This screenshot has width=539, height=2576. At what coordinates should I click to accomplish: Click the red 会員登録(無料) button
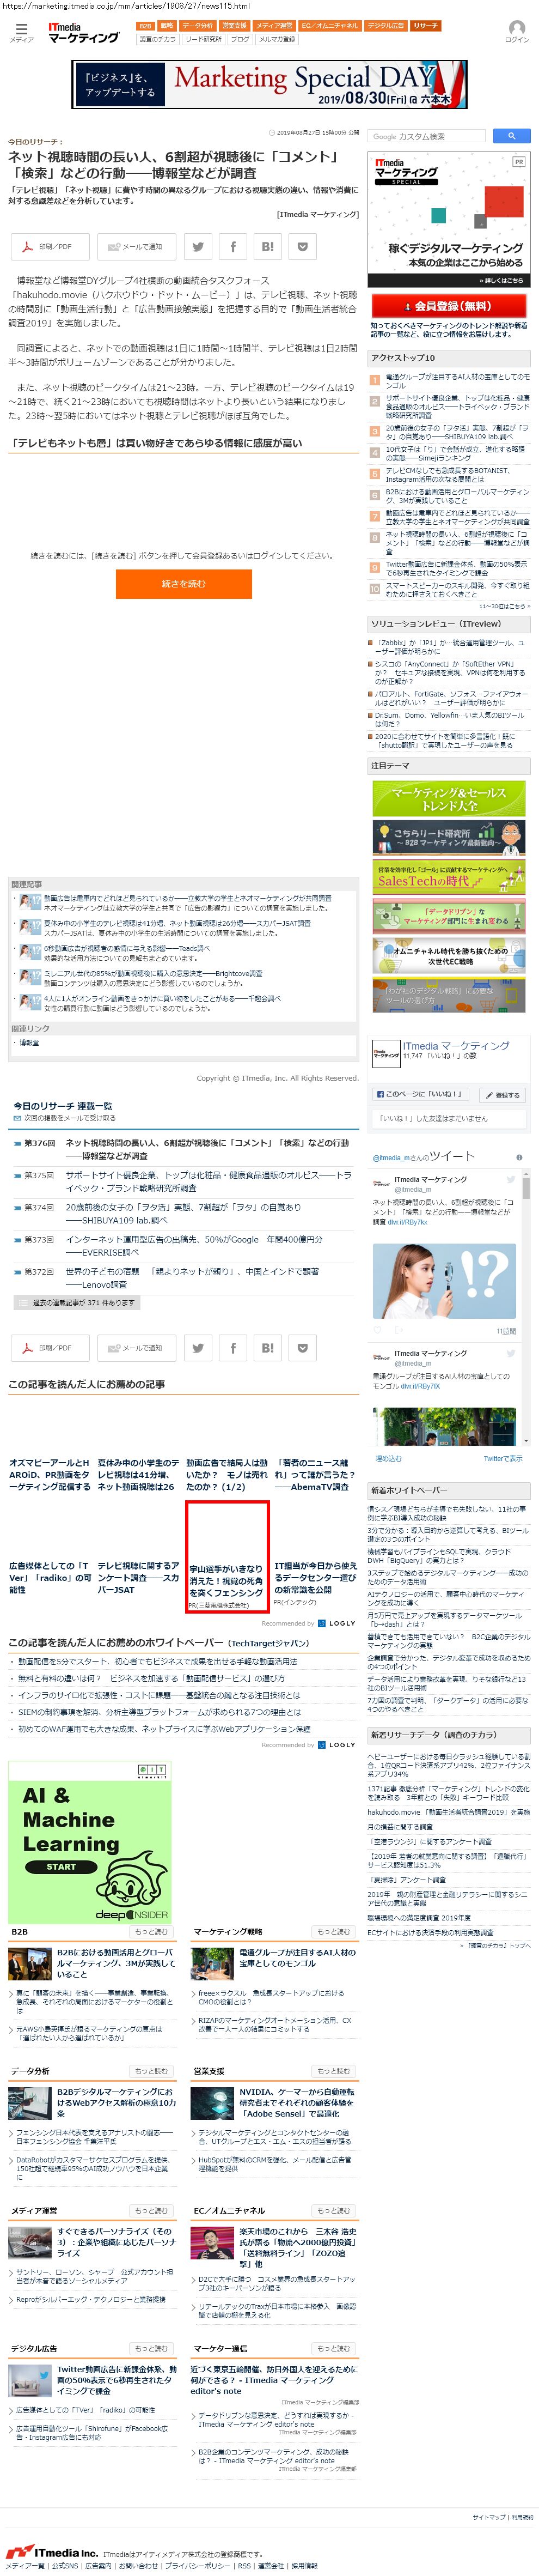[449, 306]
